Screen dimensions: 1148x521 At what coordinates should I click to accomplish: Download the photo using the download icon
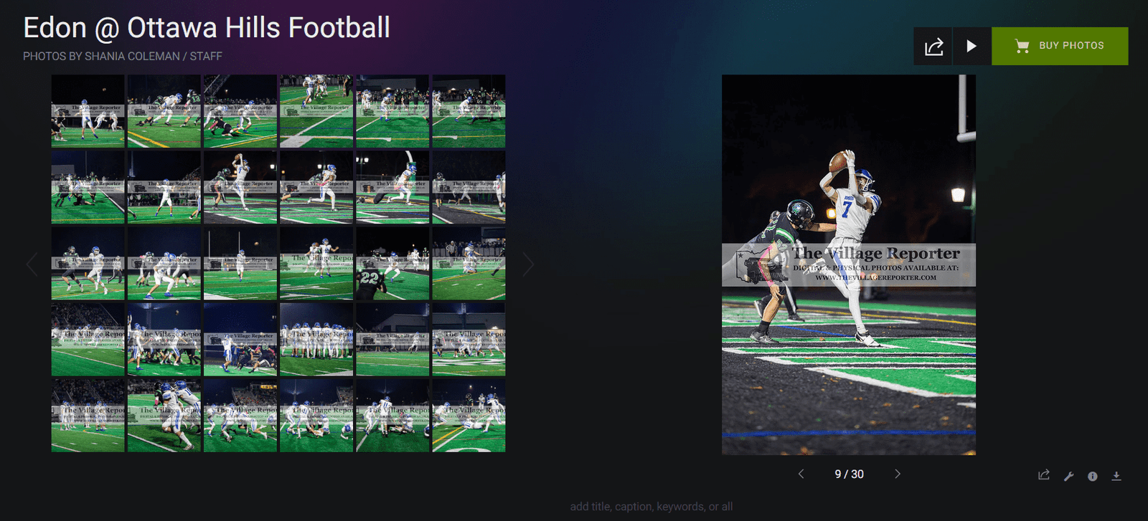click(x=1116, y=476)
